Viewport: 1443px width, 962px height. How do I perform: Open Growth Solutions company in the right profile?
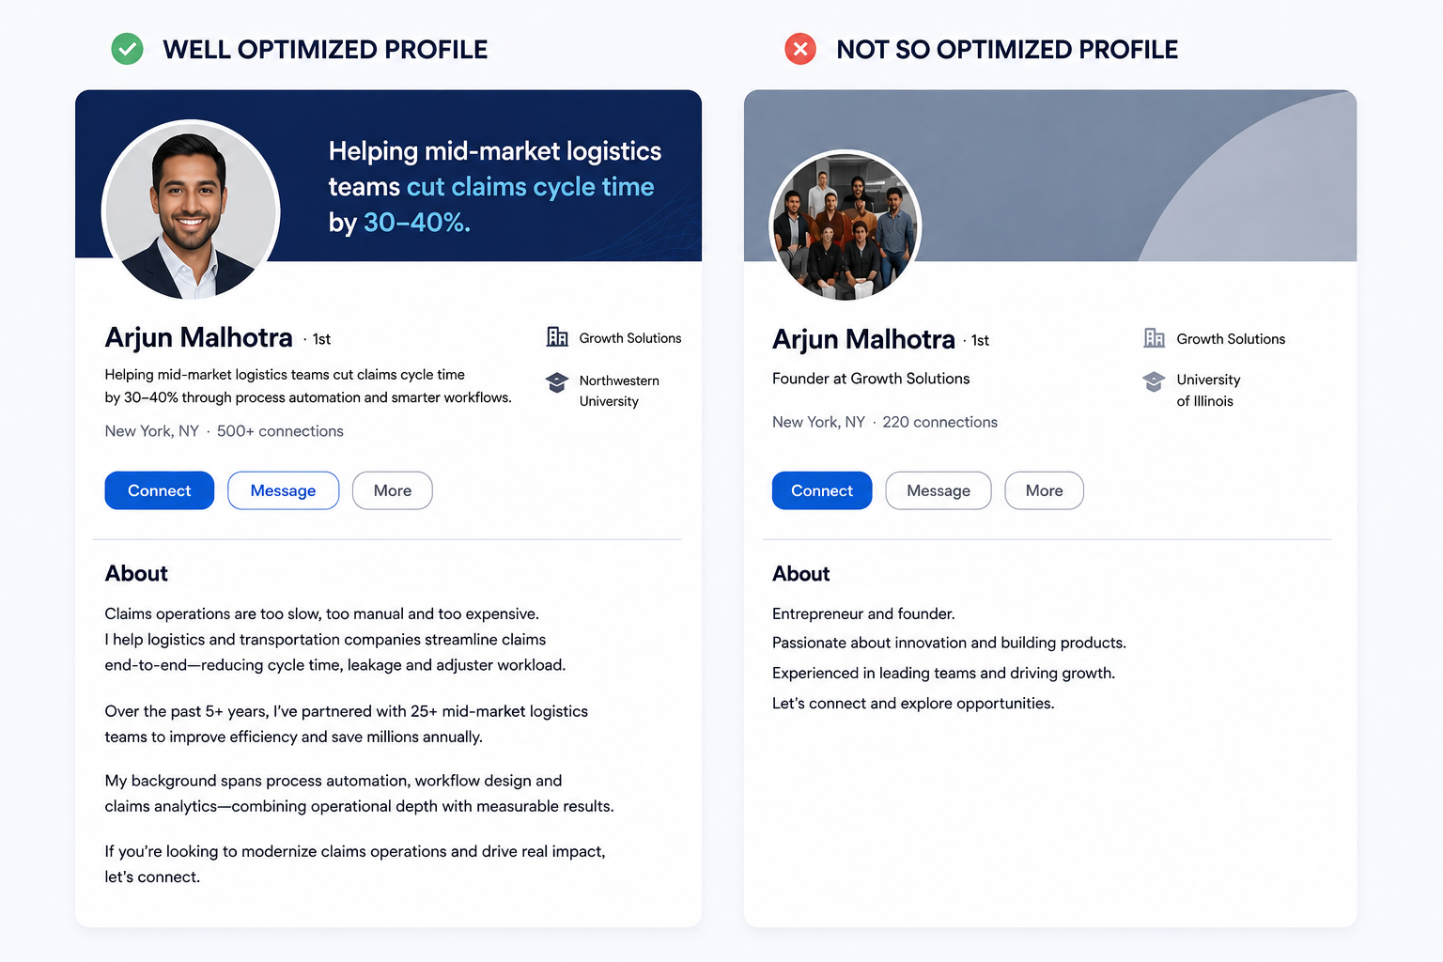[1231, 339]
